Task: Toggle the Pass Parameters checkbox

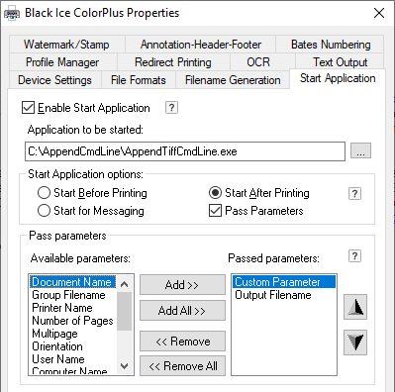Action: 215,211
